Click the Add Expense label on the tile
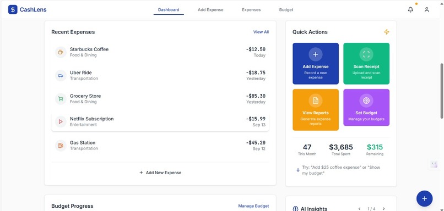Viewport: 444px width, 211px height. pos(316,66)
